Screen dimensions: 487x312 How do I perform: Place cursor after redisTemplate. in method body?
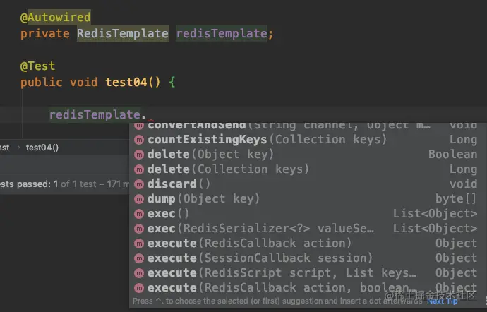point(147,115)
